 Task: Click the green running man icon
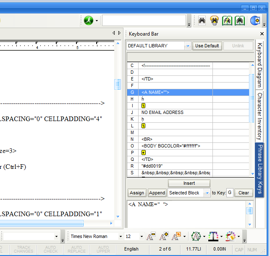click(x=88, y=20)
